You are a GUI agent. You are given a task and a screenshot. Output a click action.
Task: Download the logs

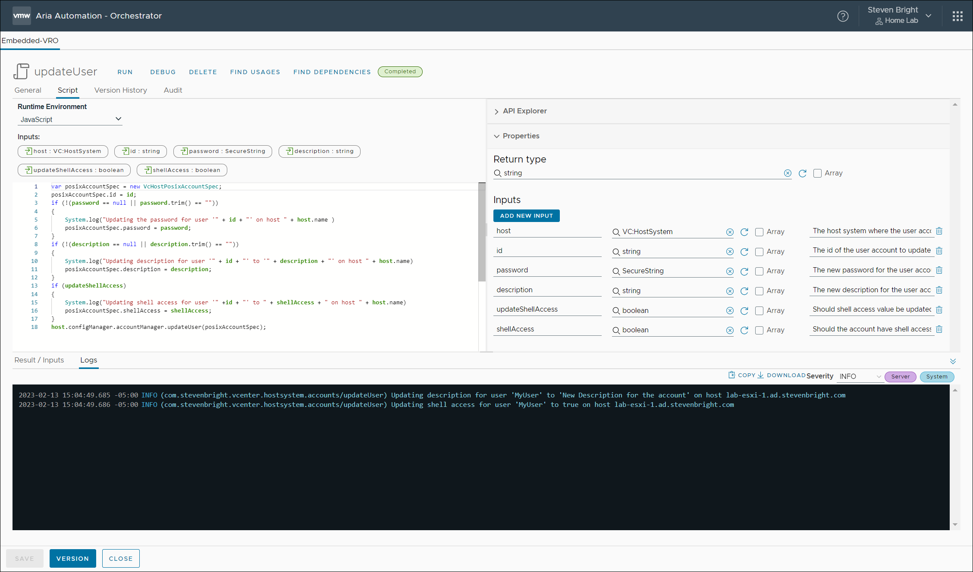pyautogui.click(x=781, y=375)
